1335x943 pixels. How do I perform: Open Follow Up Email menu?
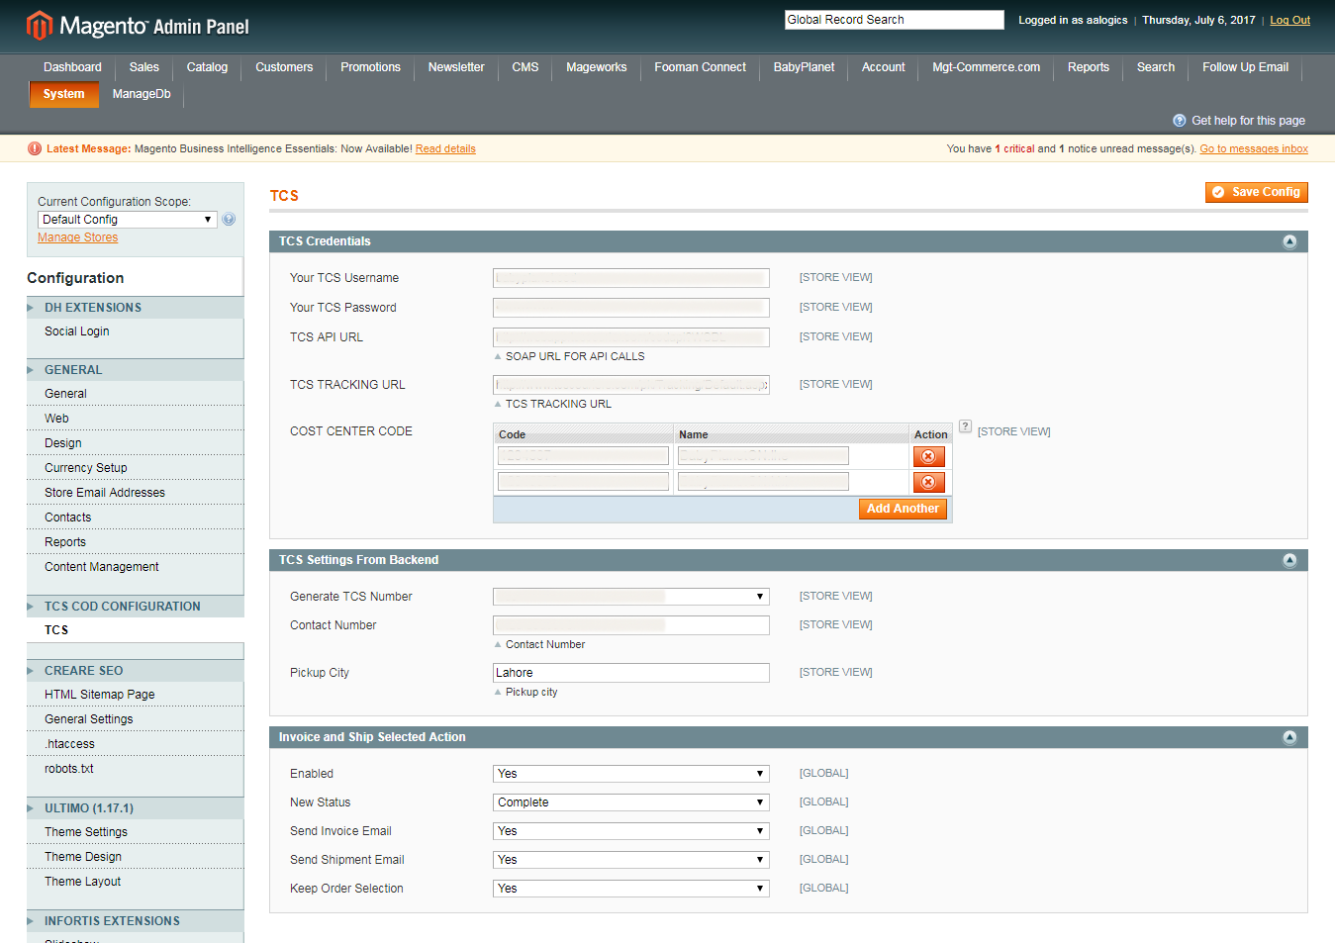point(1245,67)
